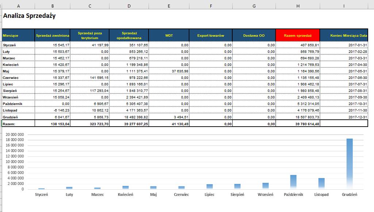Select cell with value 18 492 398,82
The width and height of the screenshot is (374, 212).
129,117
